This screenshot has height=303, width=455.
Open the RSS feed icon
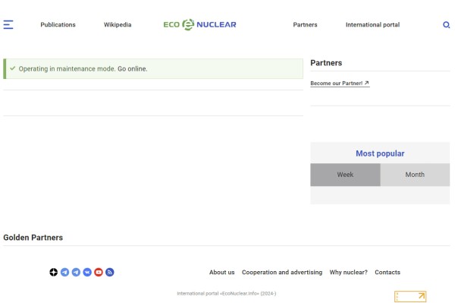[x=110, y=272]
